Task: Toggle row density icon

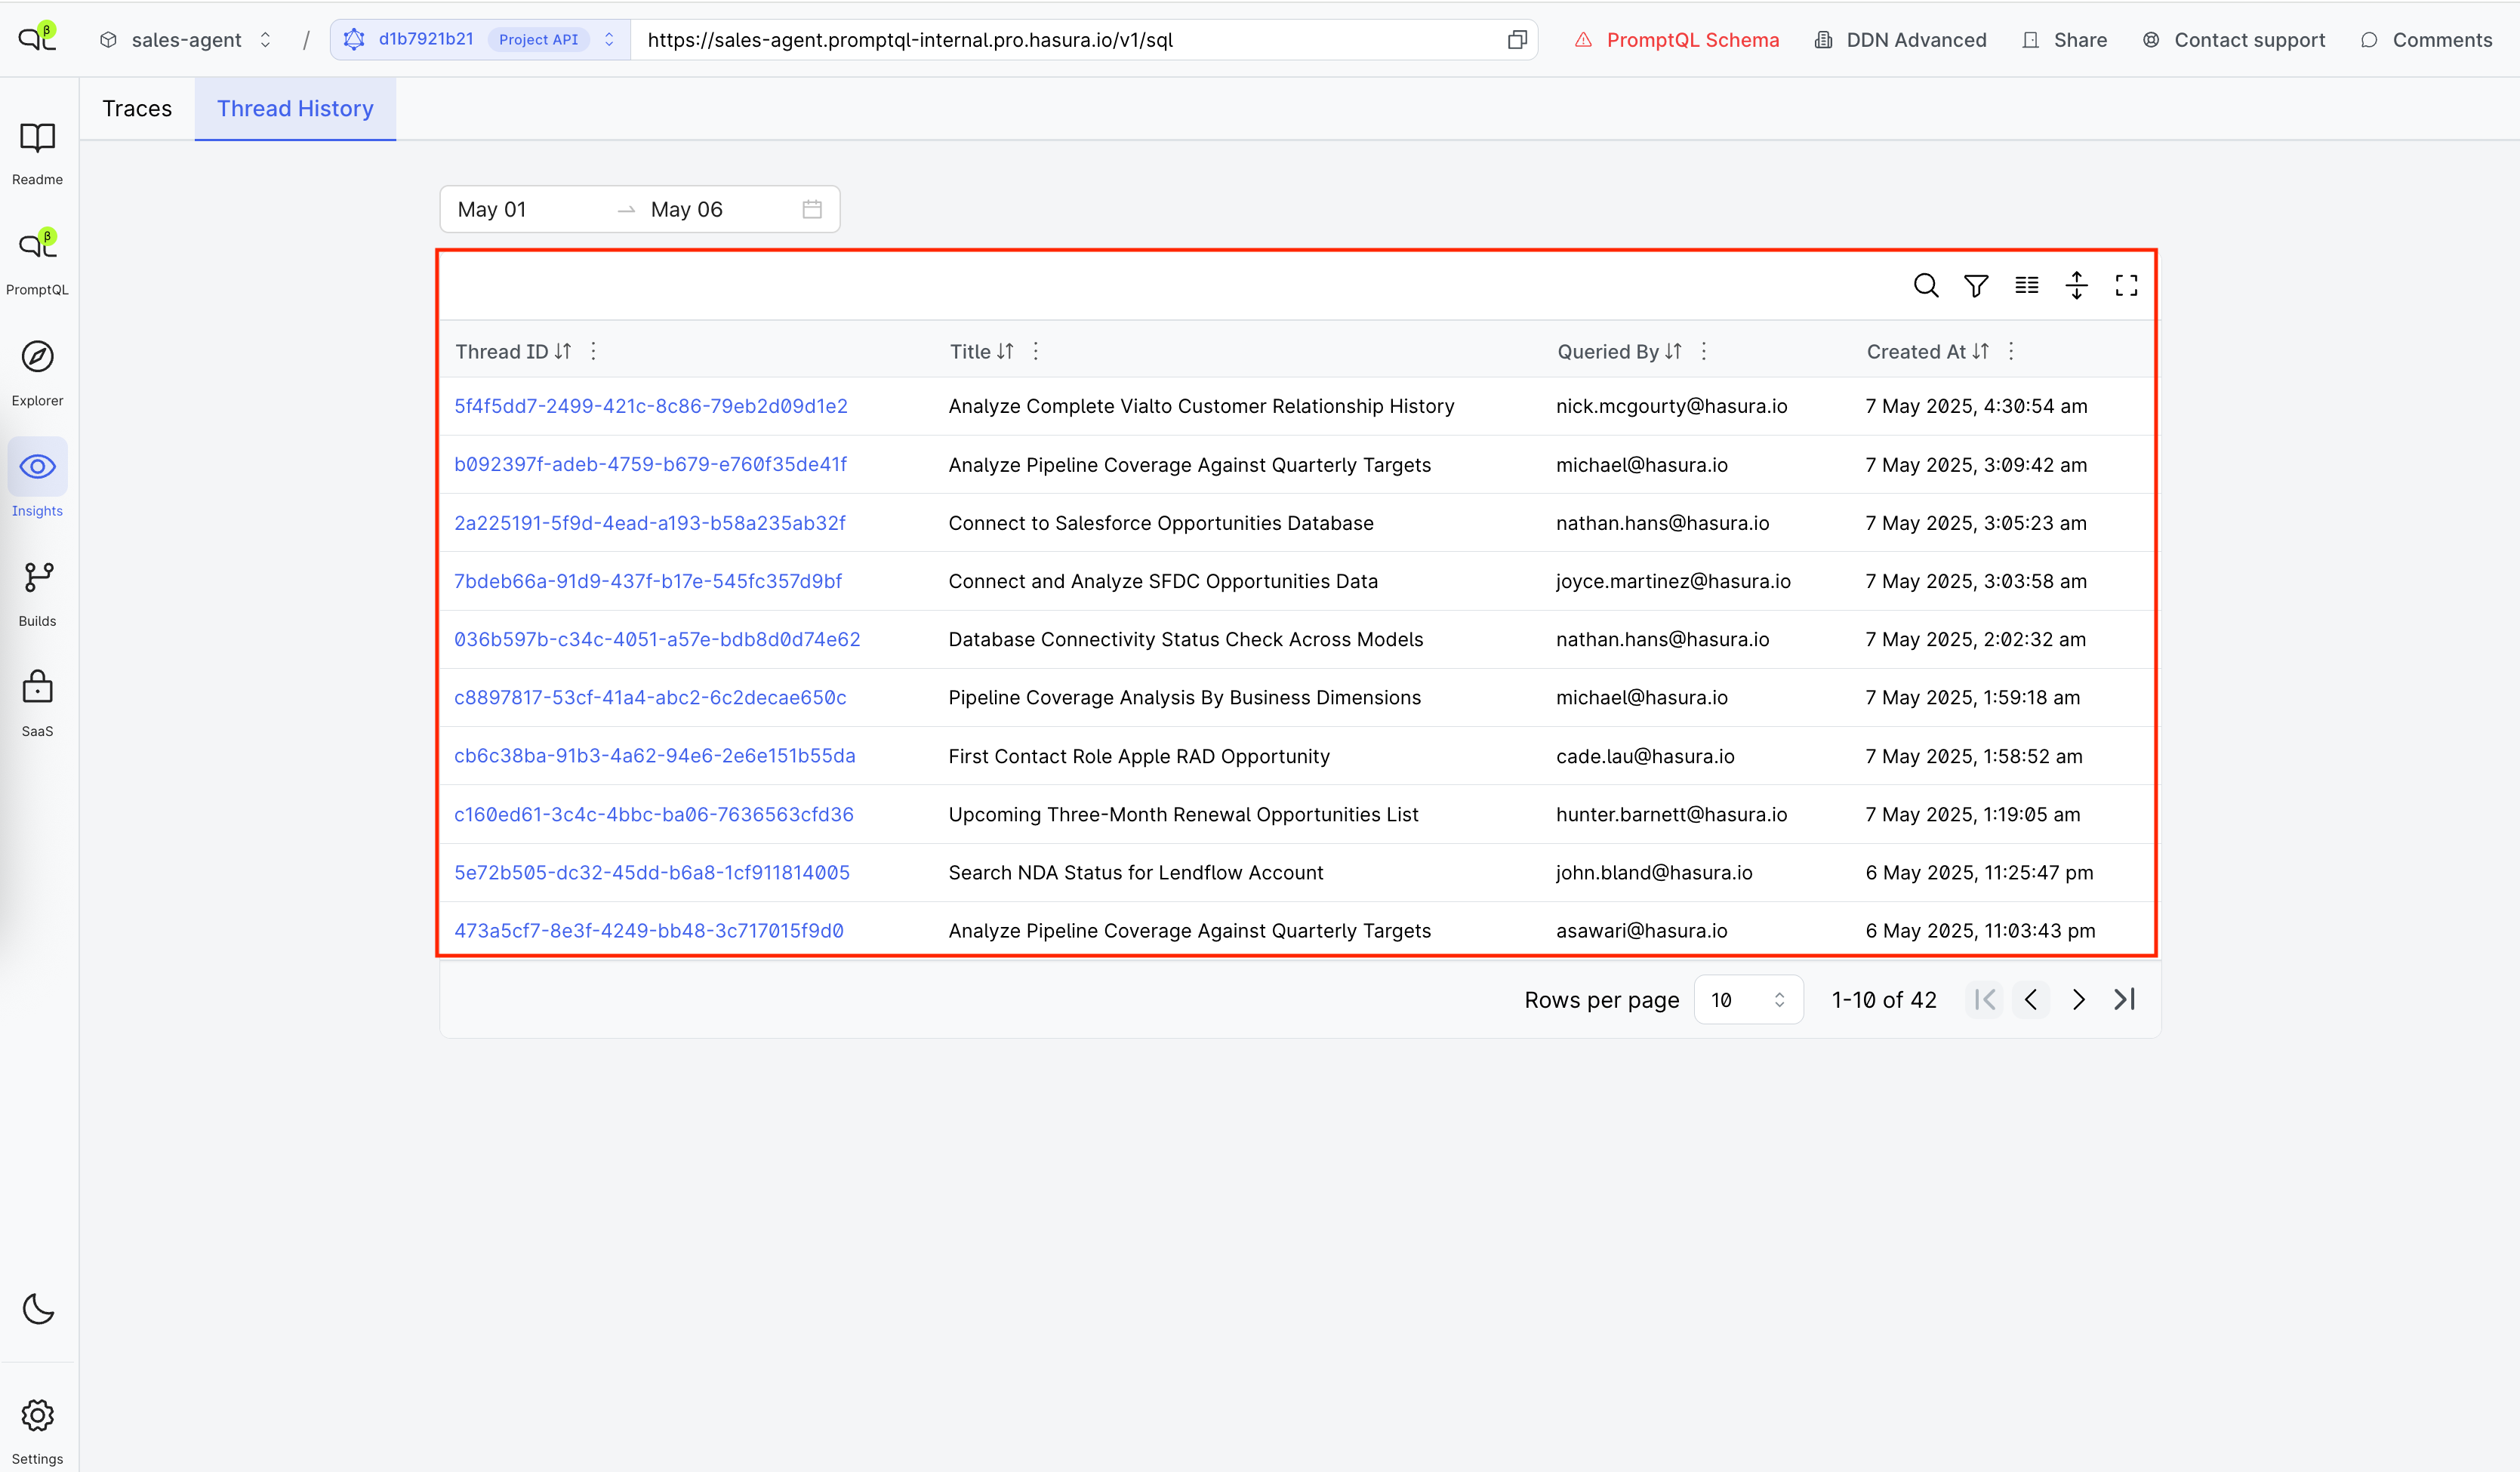Action: click(2076, 286)
